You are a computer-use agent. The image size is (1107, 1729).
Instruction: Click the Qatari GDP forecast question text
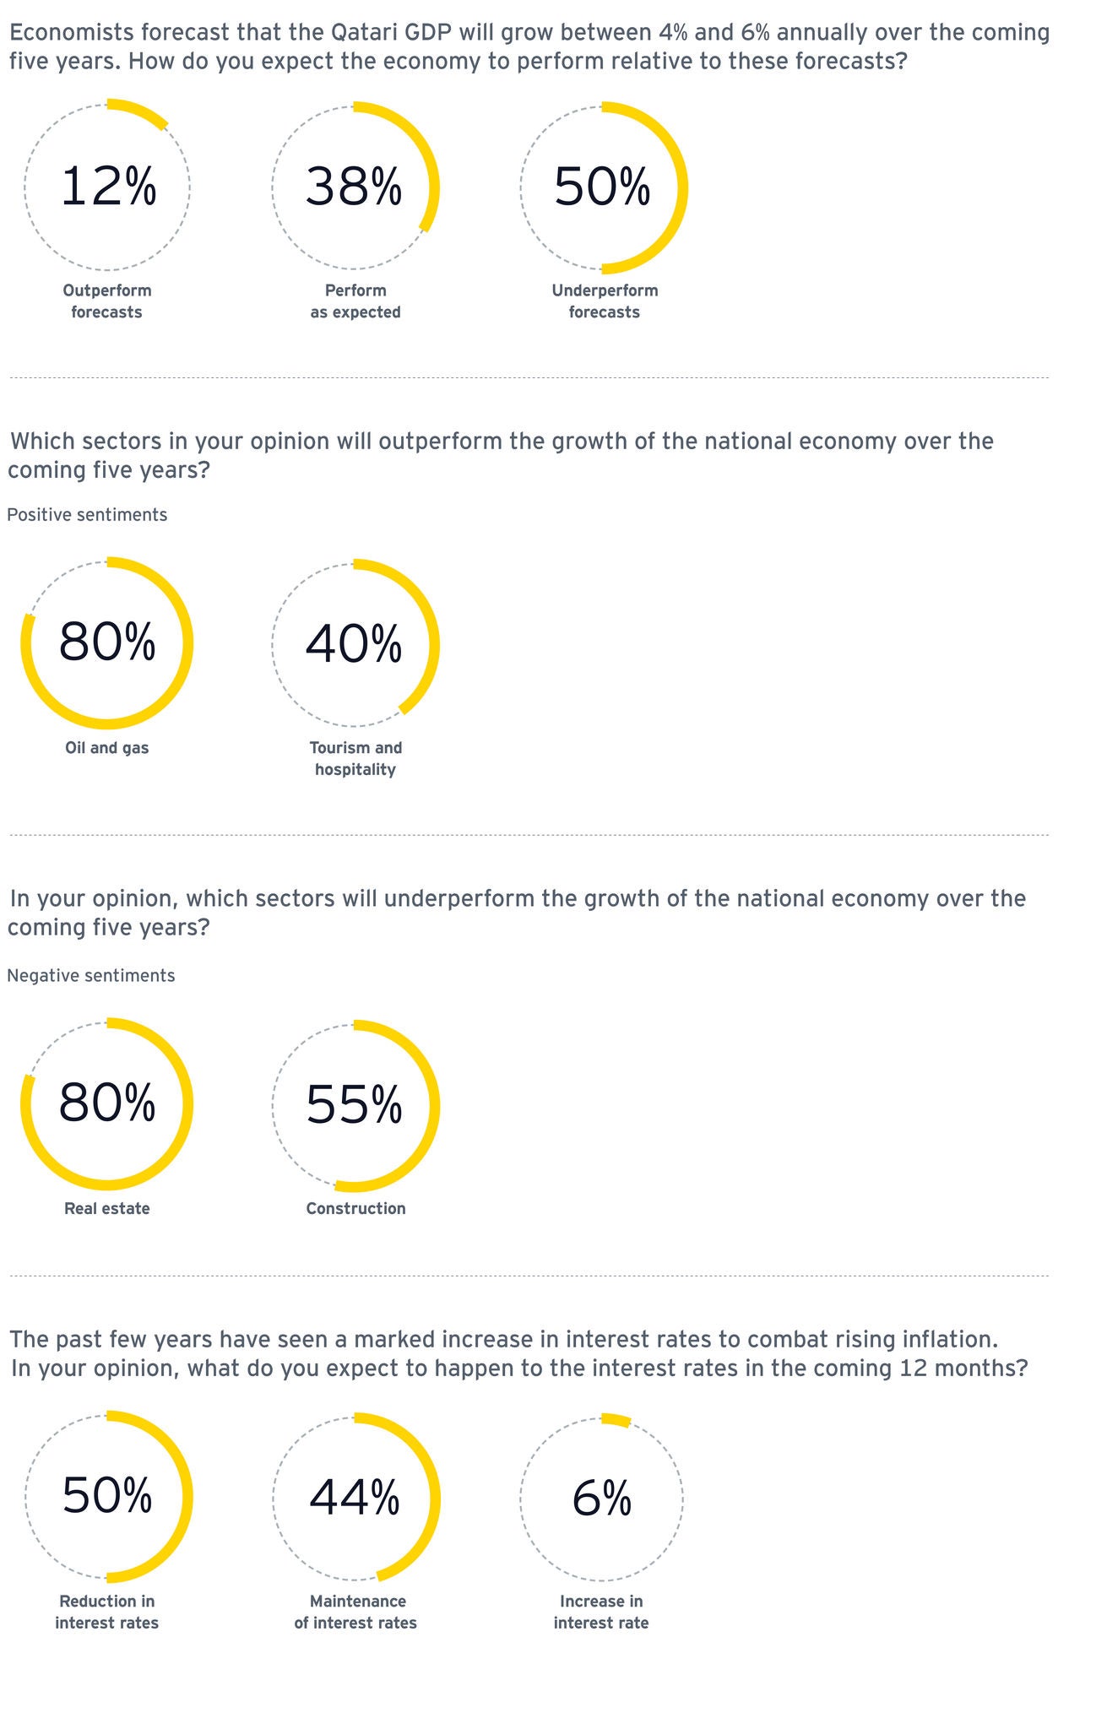pos(529,47)
